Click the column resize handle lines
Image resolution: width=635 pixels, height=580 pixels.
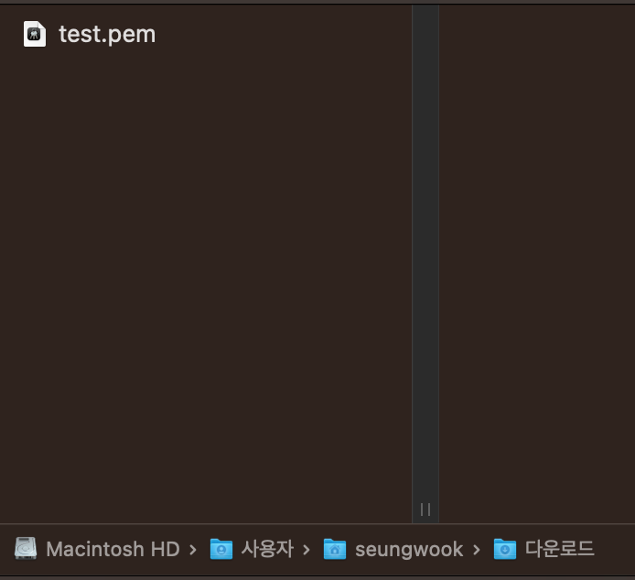coord(425,510)
